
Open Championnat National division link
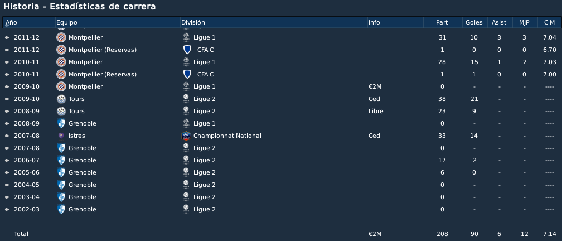coord(227,136)
